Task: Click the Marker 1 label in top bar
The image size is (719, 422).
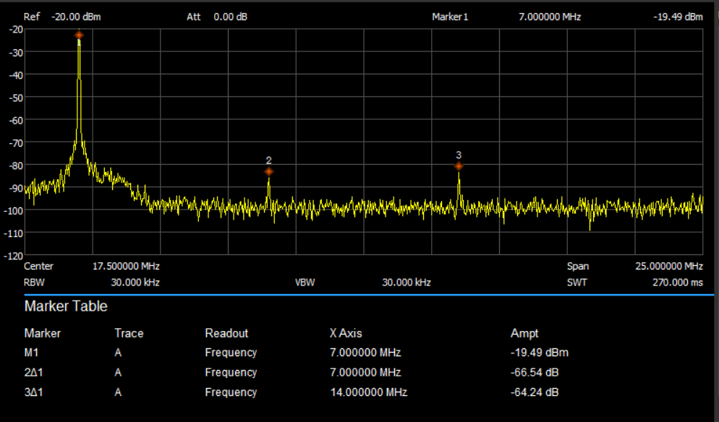Action: 450,17
